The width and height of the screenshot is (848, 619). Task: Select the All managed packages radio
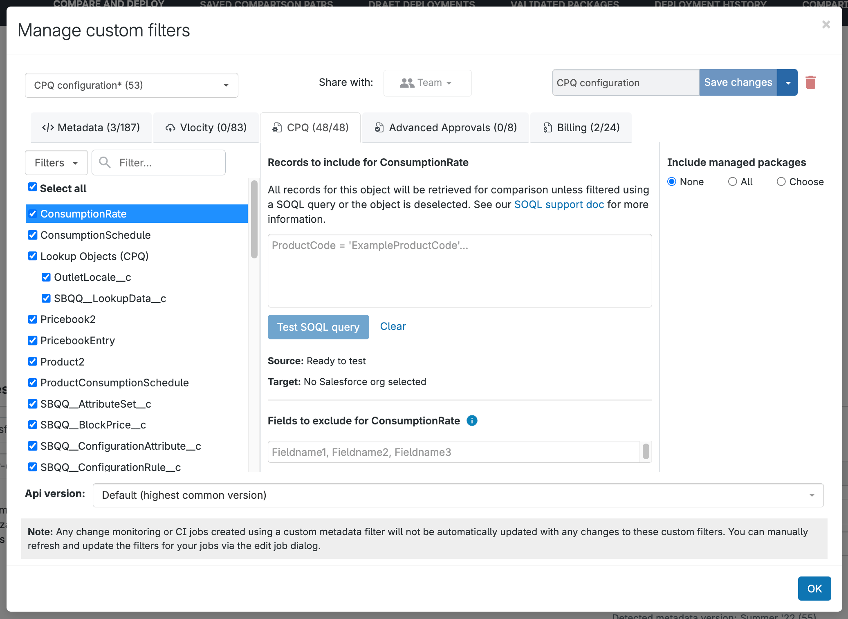point(732,182)
